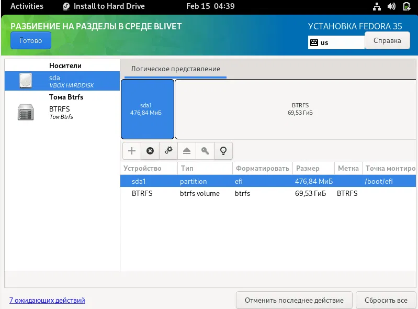Select the us keyboard layout field
Viewport: 418px width, 309px height.
336,43
